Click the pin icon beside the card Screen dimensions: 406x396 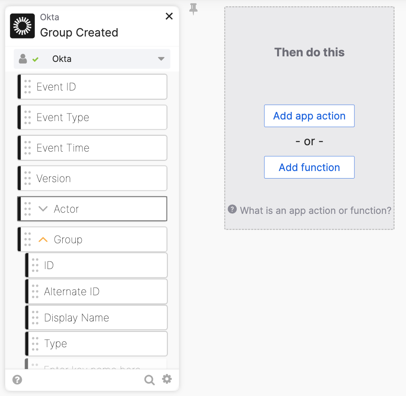coord(193,9)
